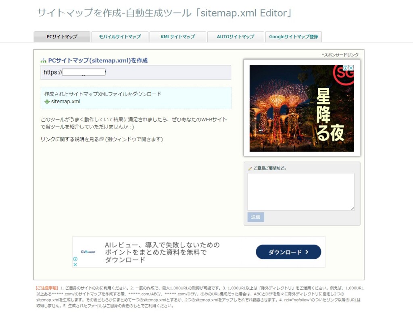
Task: Click the pencil icon beside ご意見ご要望など
Action: [x=250, y=168]
